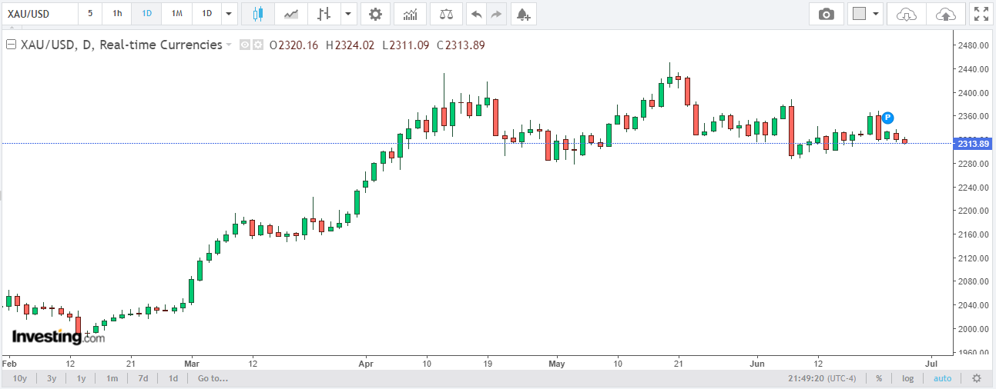Click the blue P marker on the chart
This screenshot has width=996, height=389.
(x=887, y=118)
